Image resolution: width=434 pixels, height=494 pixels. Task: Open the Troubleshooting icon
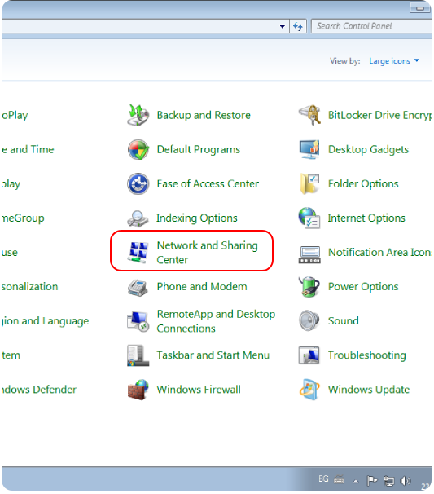pyautogui.click(x=309, y=355)
